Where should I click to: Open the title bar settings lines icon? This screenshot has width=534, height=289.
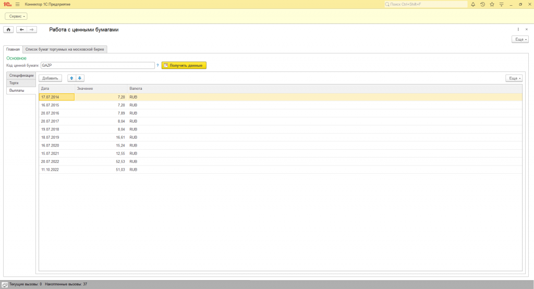(x=501, y=4)
